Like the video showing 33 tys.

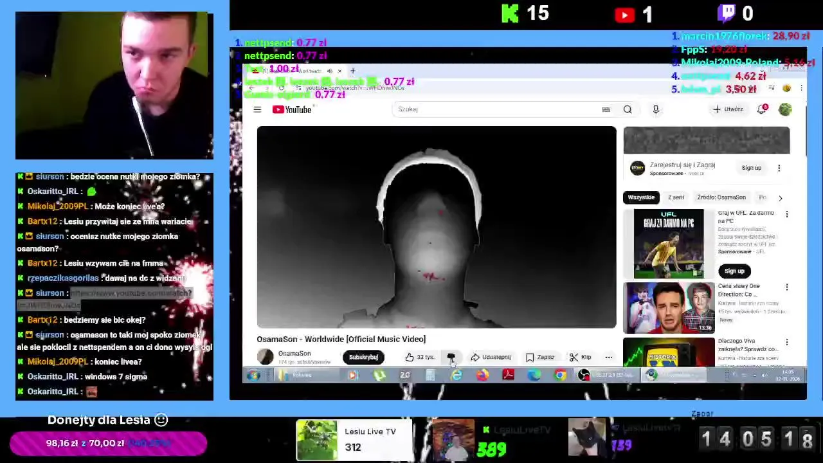coord(420,357)
